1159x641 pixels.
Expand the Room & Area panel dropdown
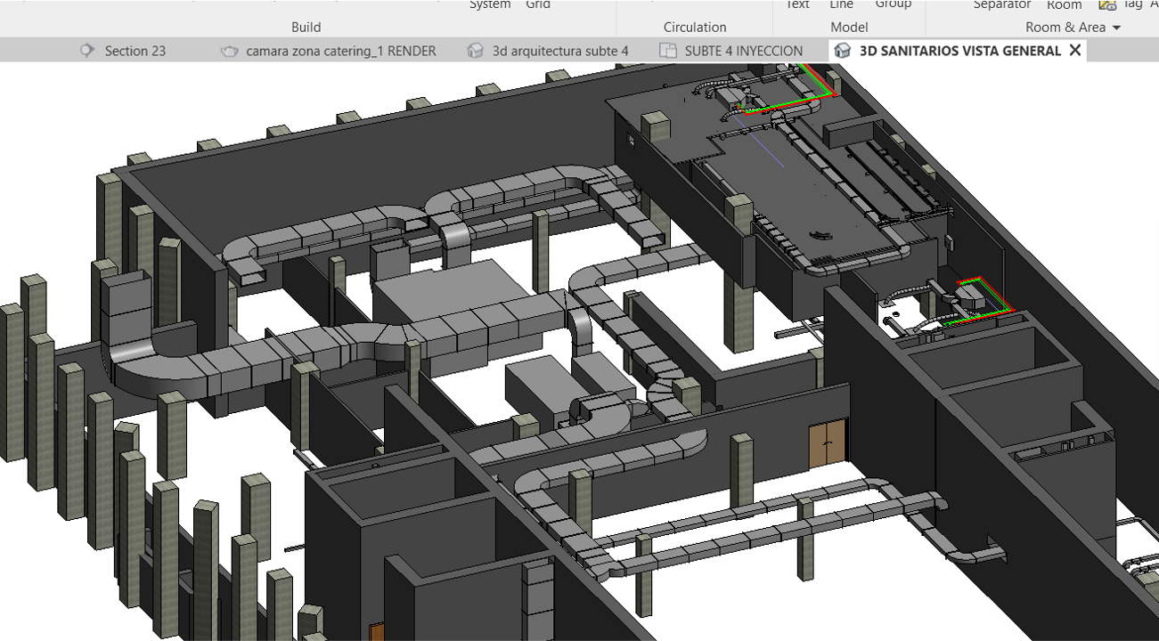click(x=1116, y=28)
